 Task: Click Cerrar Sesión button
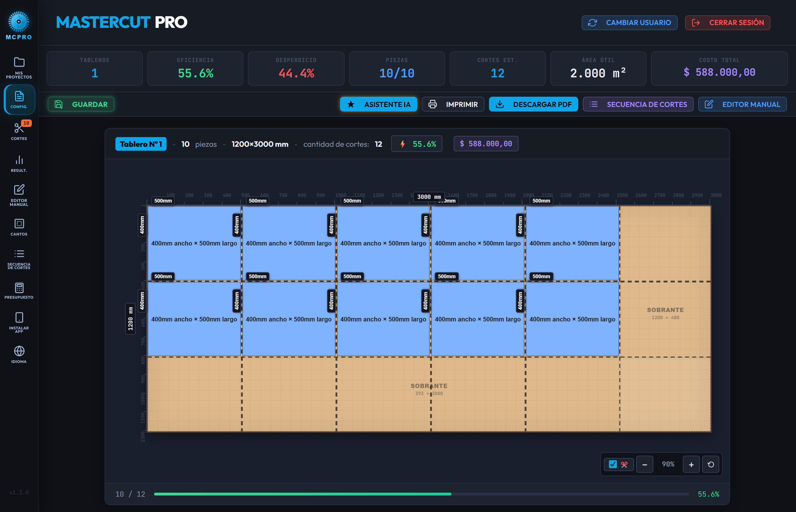(x=727, y=22)
